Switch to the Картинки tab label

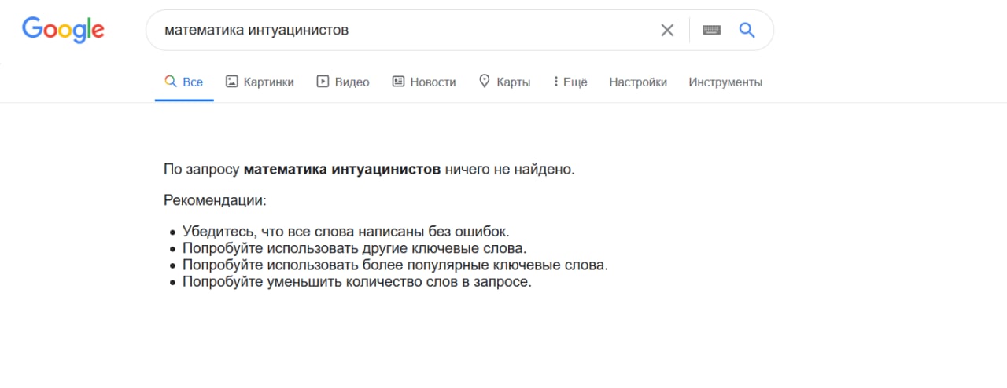click(269, 82)
